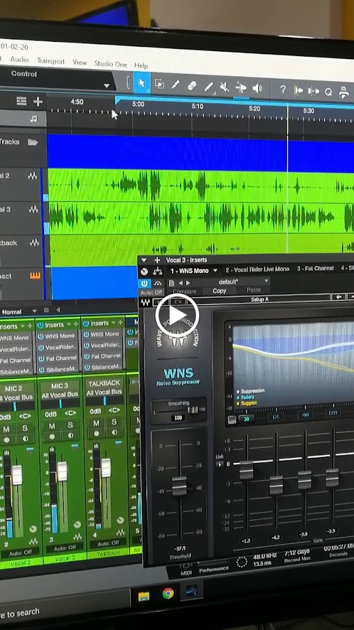Open the Help menu

[141, 65]
